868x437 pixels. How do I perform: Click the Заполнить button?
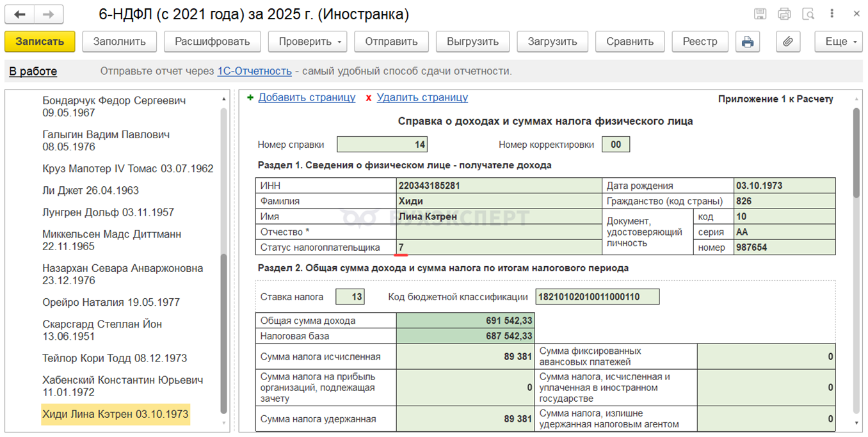(x=120, y=42)
